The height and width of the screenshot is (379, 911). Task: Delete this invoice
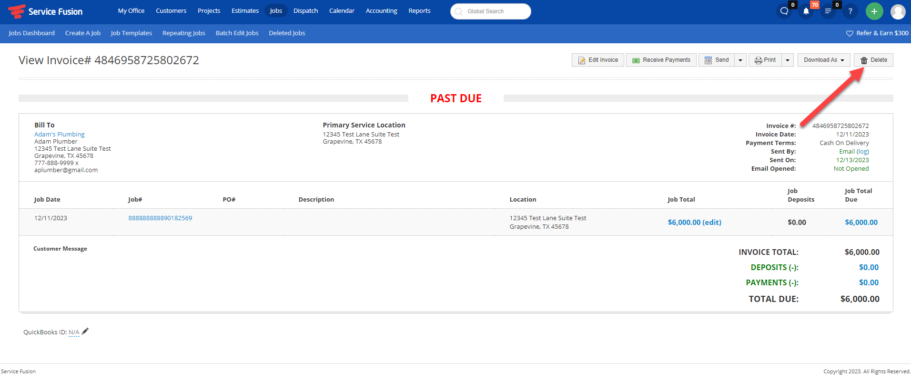point(873,60)
